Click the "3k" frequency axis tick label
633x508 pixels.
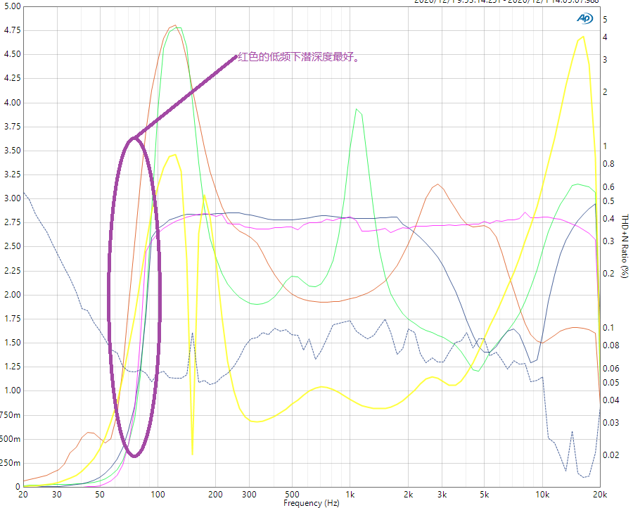[x=442, y=495]
